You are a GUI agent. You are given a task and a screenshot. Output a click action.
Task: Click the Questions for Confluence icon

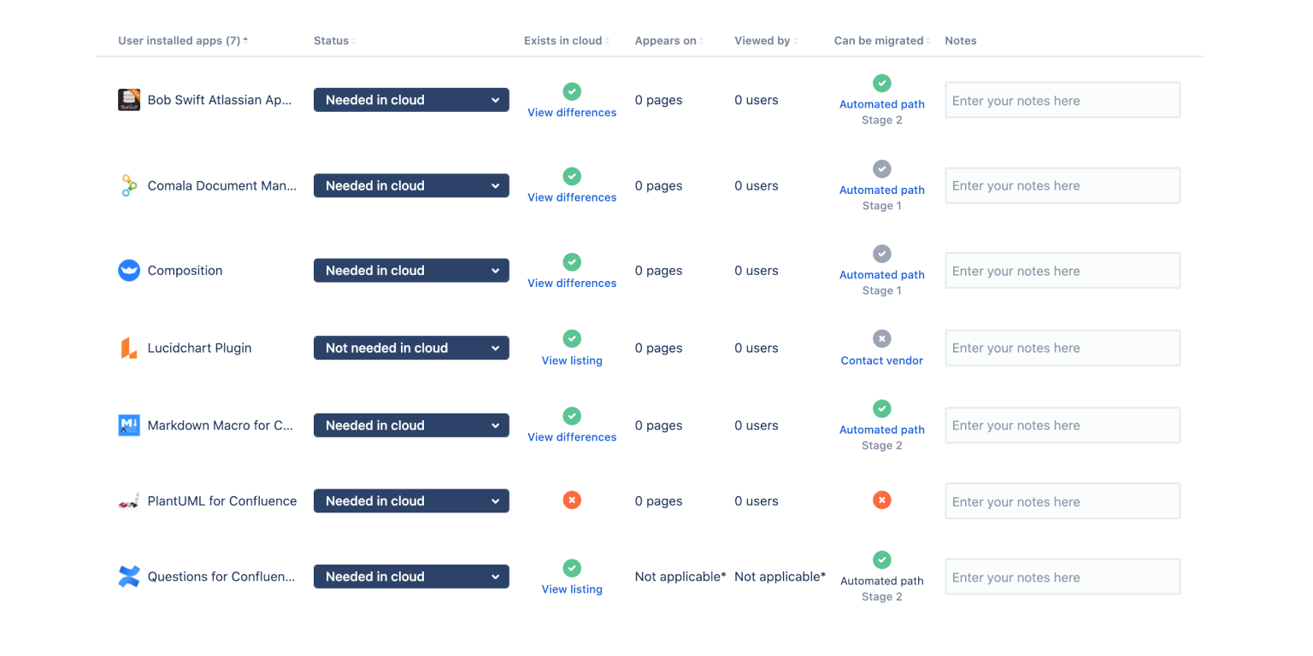pos(128,577)
